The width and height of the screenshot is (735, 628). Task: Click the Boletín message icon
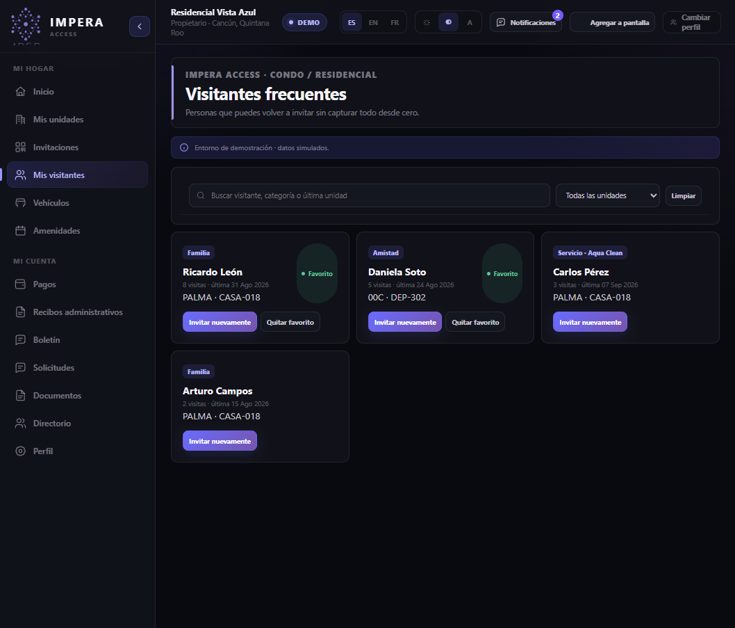pos(20,340)
